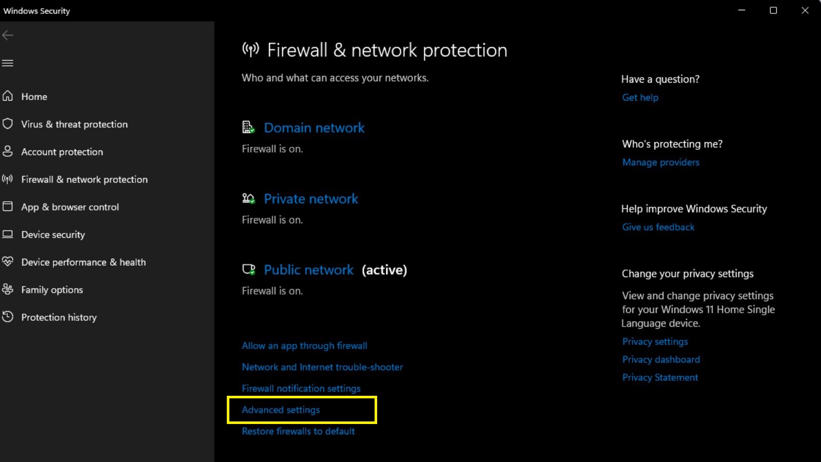The image size is (821, 462).
Task: Open the active Public network settings
Action: [308, 270]
